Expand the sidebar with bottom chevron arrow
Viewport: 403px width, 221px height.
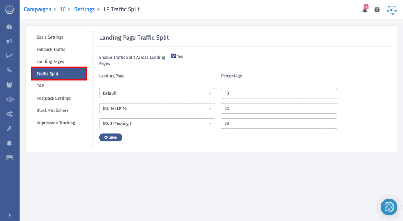pyautogui.click(x=9, y=215)
